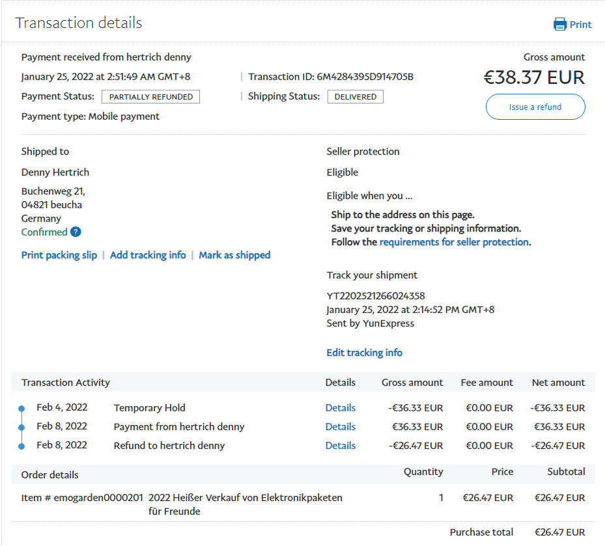Click the €38.37 EUR gross amount
605x546 pixels.
(534, 78)
